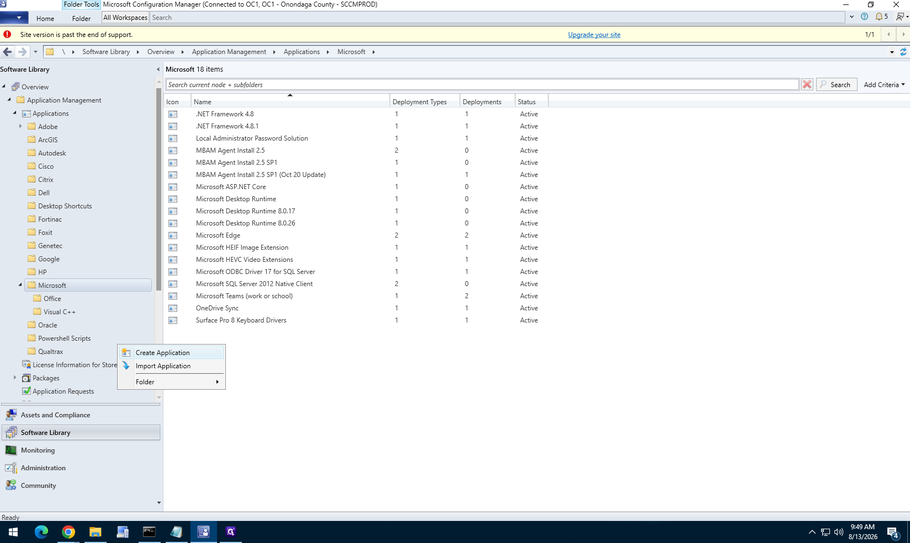Choose Import Application from context menu
Image resolution: width=910 pixels, height=543 pixels.
(x=172, y=365)
